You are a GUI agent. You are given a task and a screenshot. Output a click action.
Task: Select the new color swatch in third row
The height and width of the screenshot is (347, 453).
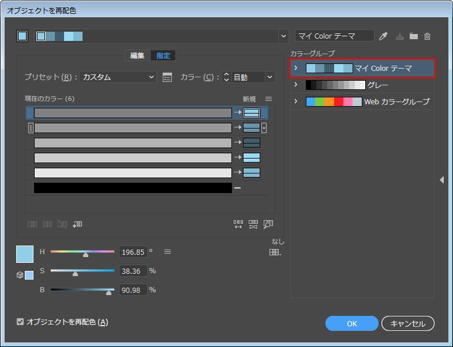(x=252, y=143)
